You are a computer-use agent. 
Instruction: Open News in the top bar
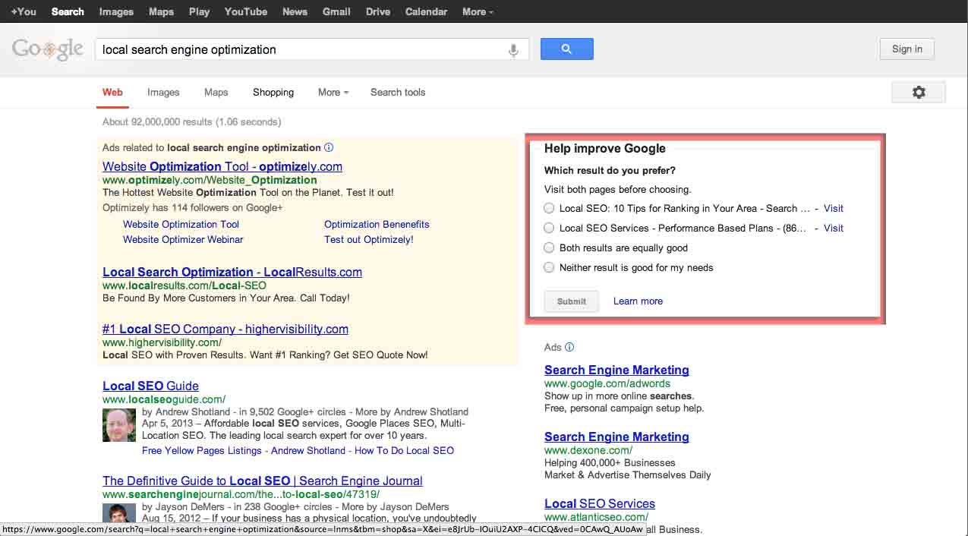click(295, 11)
